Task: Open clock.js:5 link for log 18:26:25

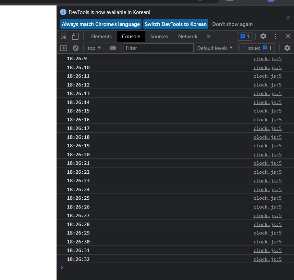Action: [268, 198]
